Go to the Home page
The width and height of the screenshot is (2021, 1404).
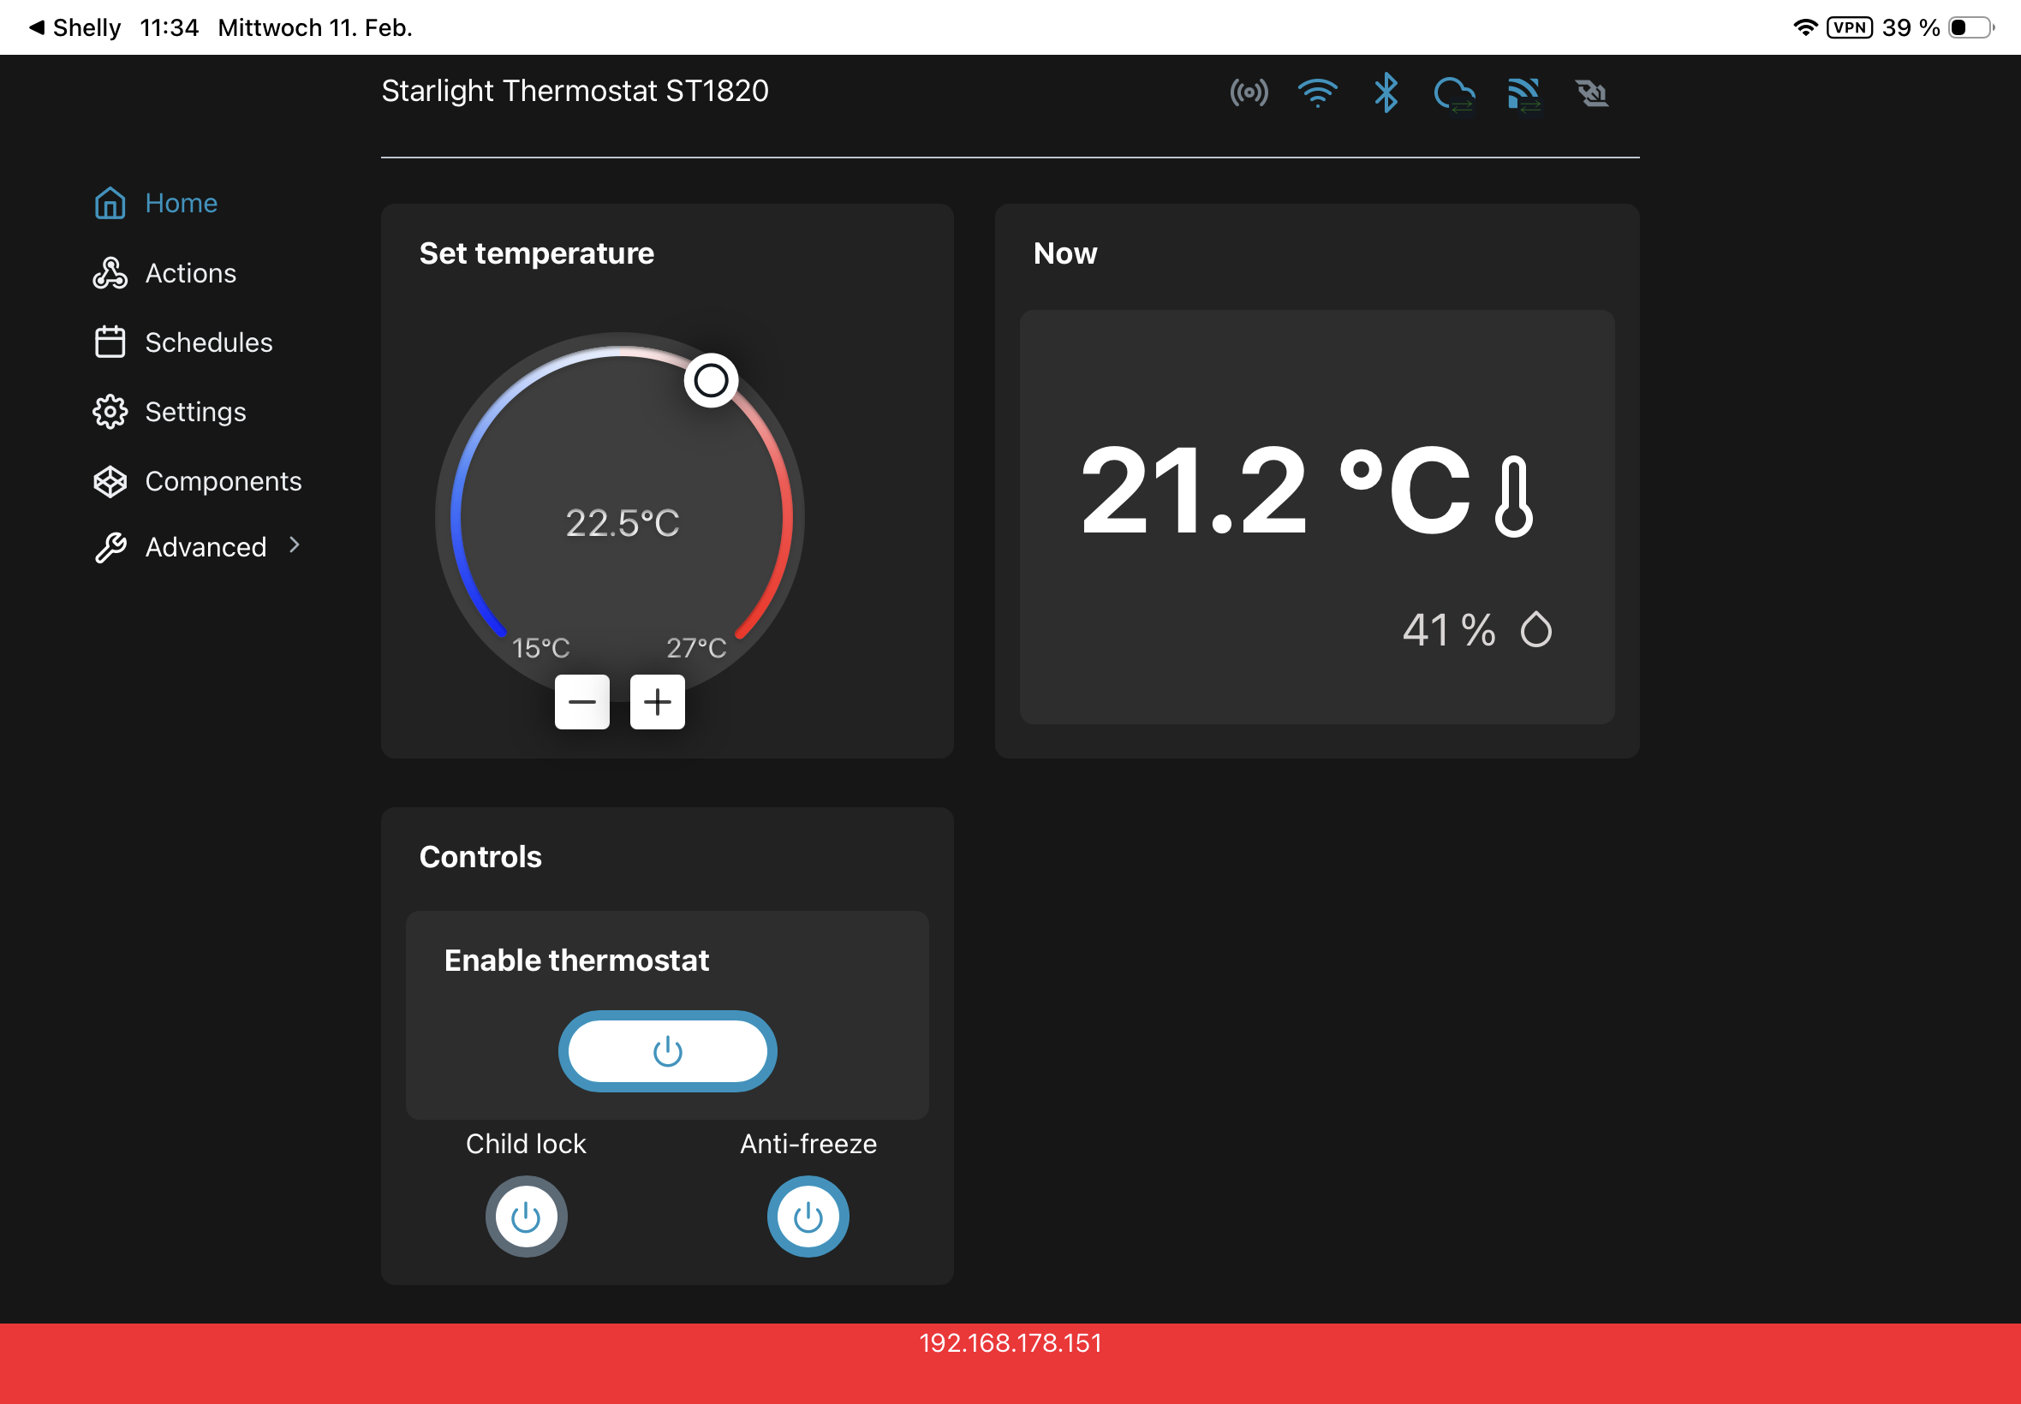click(181, 203)
